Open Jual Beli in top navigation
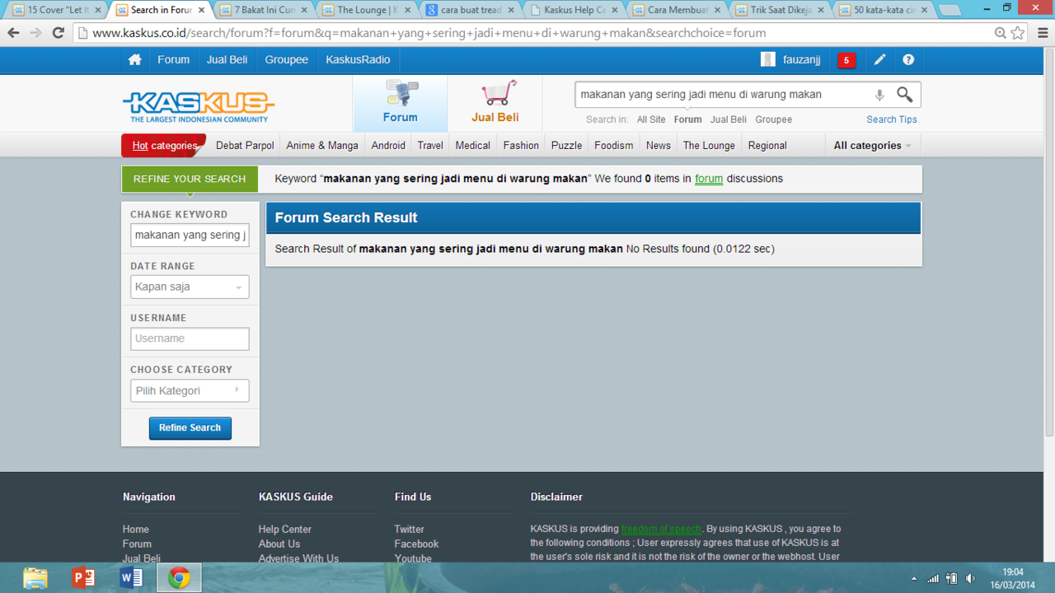Viewport: 1055px width, 593px height. coord(227,60)
